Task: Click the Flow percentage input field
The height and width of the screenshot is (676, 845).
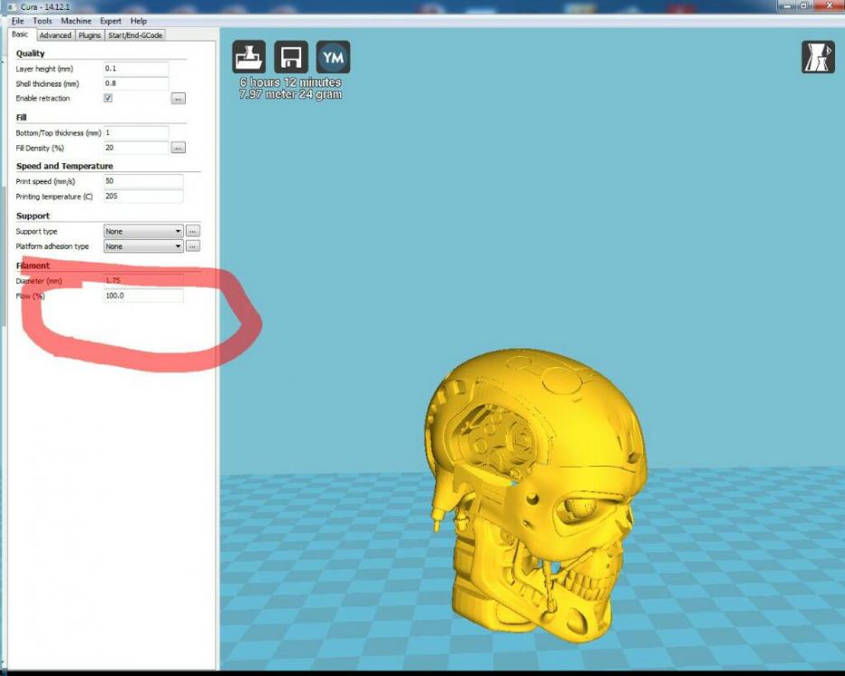Action: click(x=142, y=296)
